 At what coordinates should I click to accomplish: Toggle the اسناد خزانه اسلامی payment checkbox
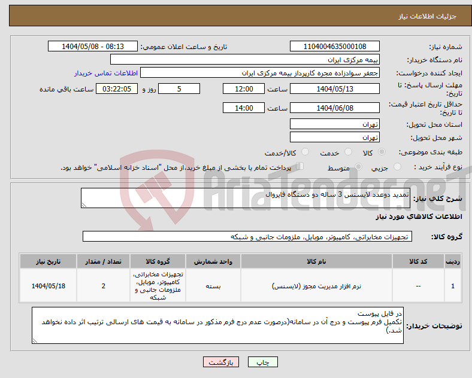coord(300,166)
